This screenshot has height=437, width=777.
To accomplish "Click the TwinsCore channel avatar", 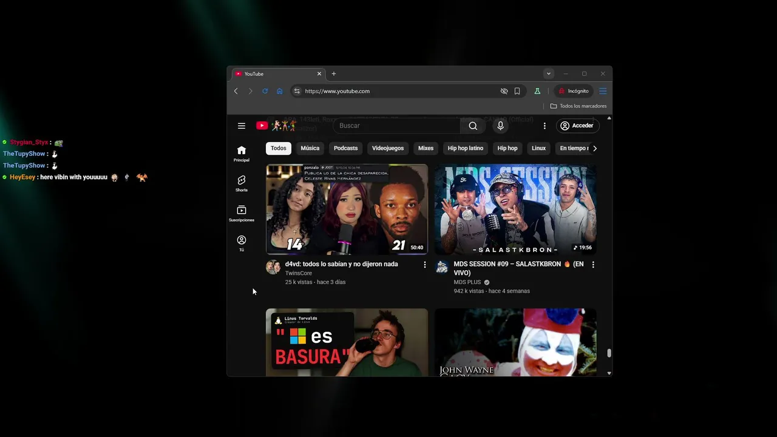I will pos(273,267).
